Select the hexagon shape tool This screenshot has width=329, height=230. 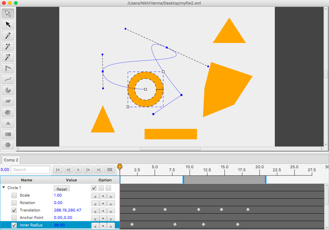pos(8,145)
